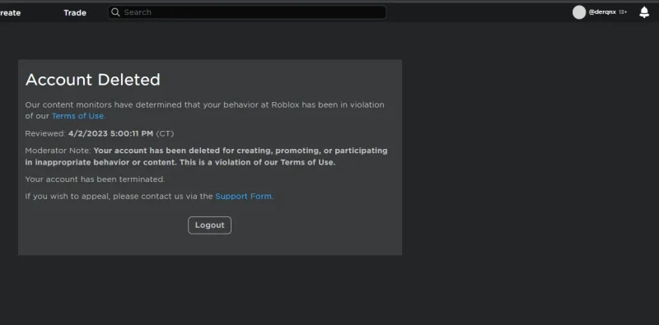
Task: Open the round profile avatar
Action: click(579, 12)
